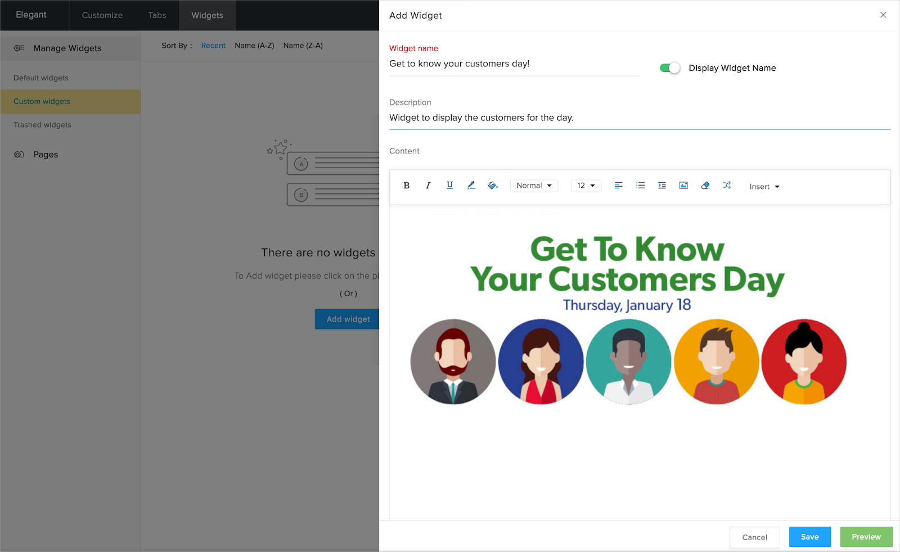Underline the selected text

point(449,185)
